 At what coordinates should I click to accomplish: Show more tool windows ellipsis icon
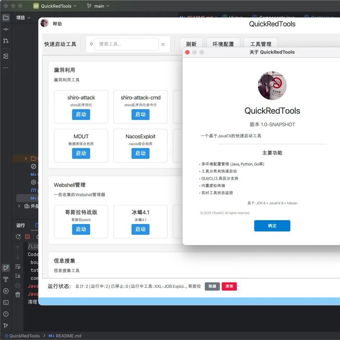click(6, 68)
